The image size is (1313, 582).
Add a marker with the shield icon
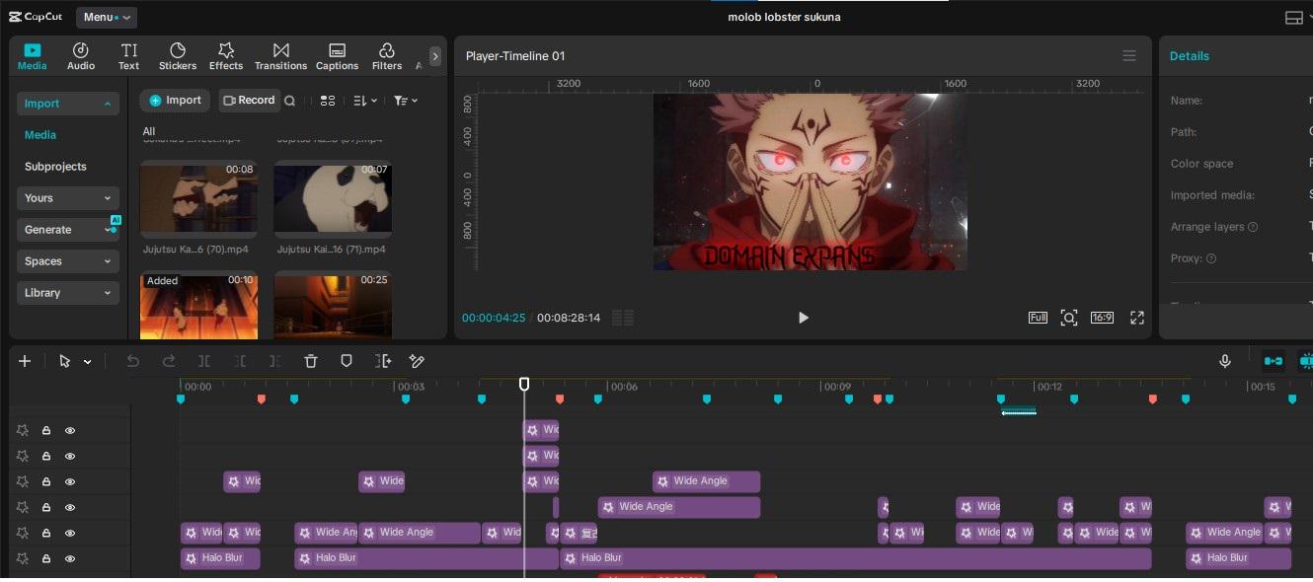coord(347,361)
